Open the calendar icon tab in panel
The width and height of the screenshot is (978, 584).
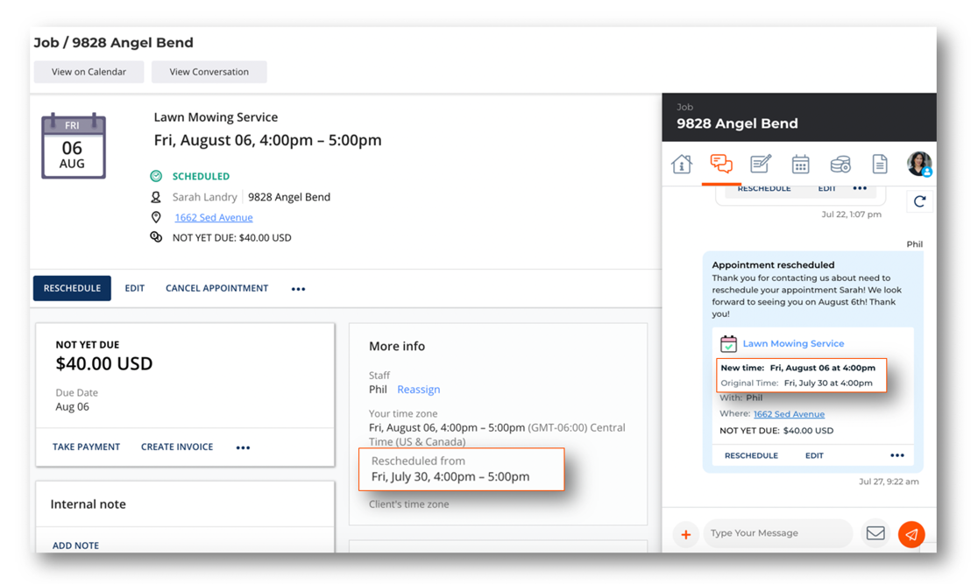(800, 164)
